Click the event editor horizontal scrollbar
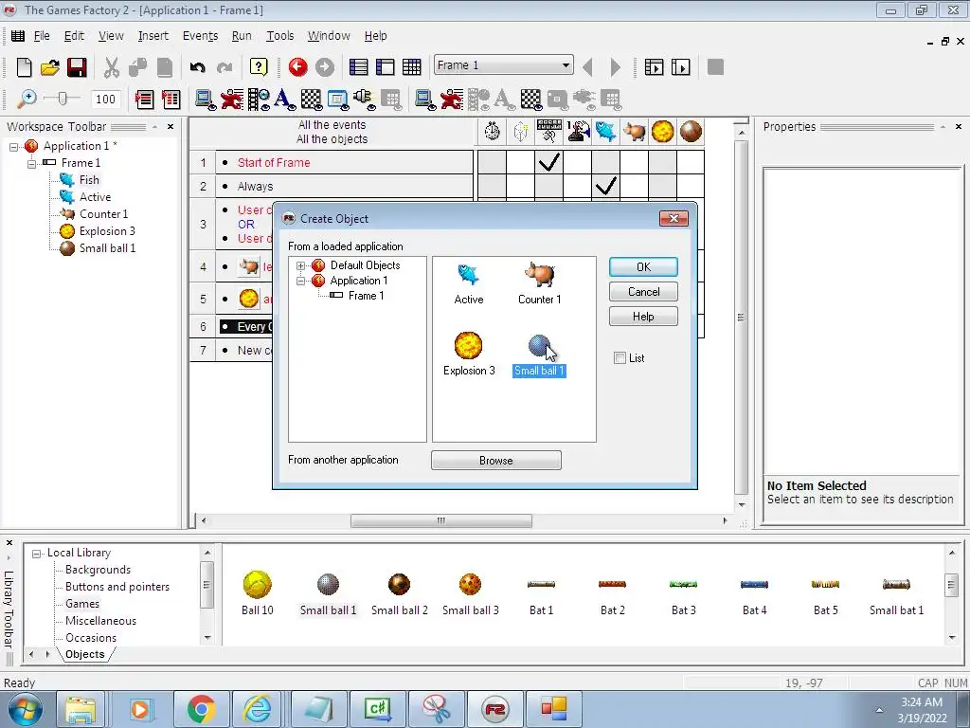 click(x=441, y=520)
